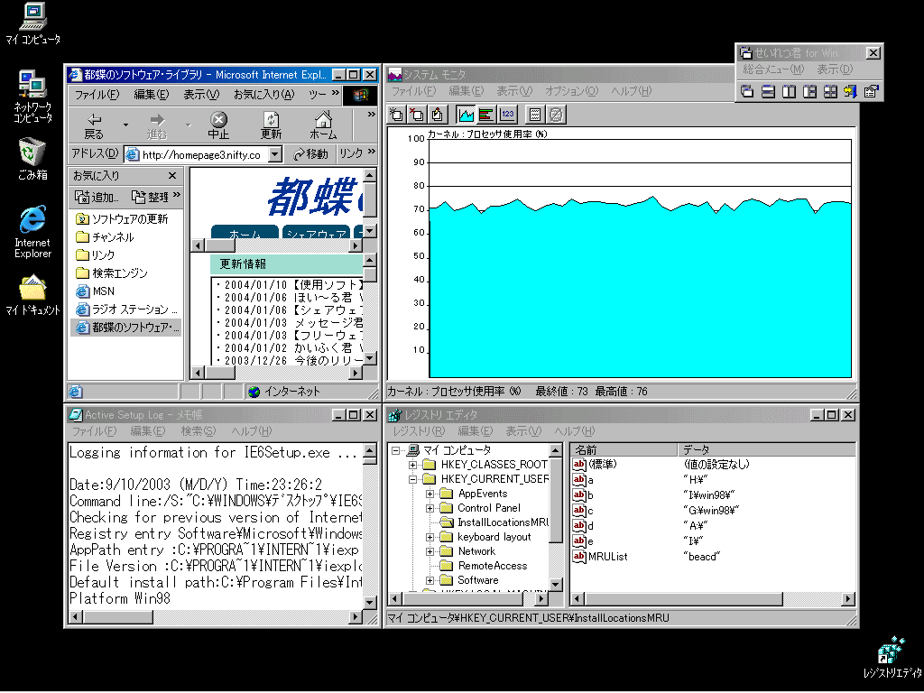Switch System Monitor to line chart view

[x=466, y=115]
